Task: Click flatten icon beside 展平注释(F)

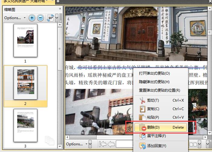Action: coord(142,136)
